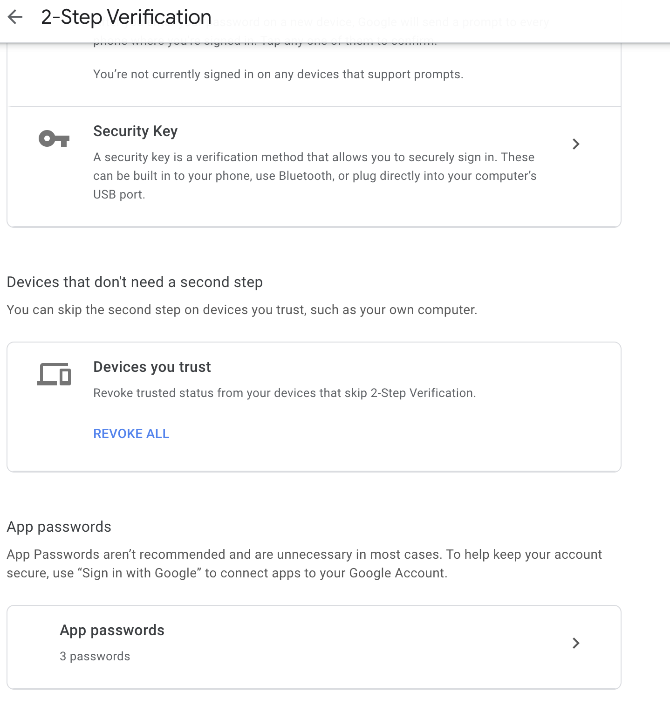
Task: Click the "not currently signed in" prompt notice
Action: (x=278, y=75)
